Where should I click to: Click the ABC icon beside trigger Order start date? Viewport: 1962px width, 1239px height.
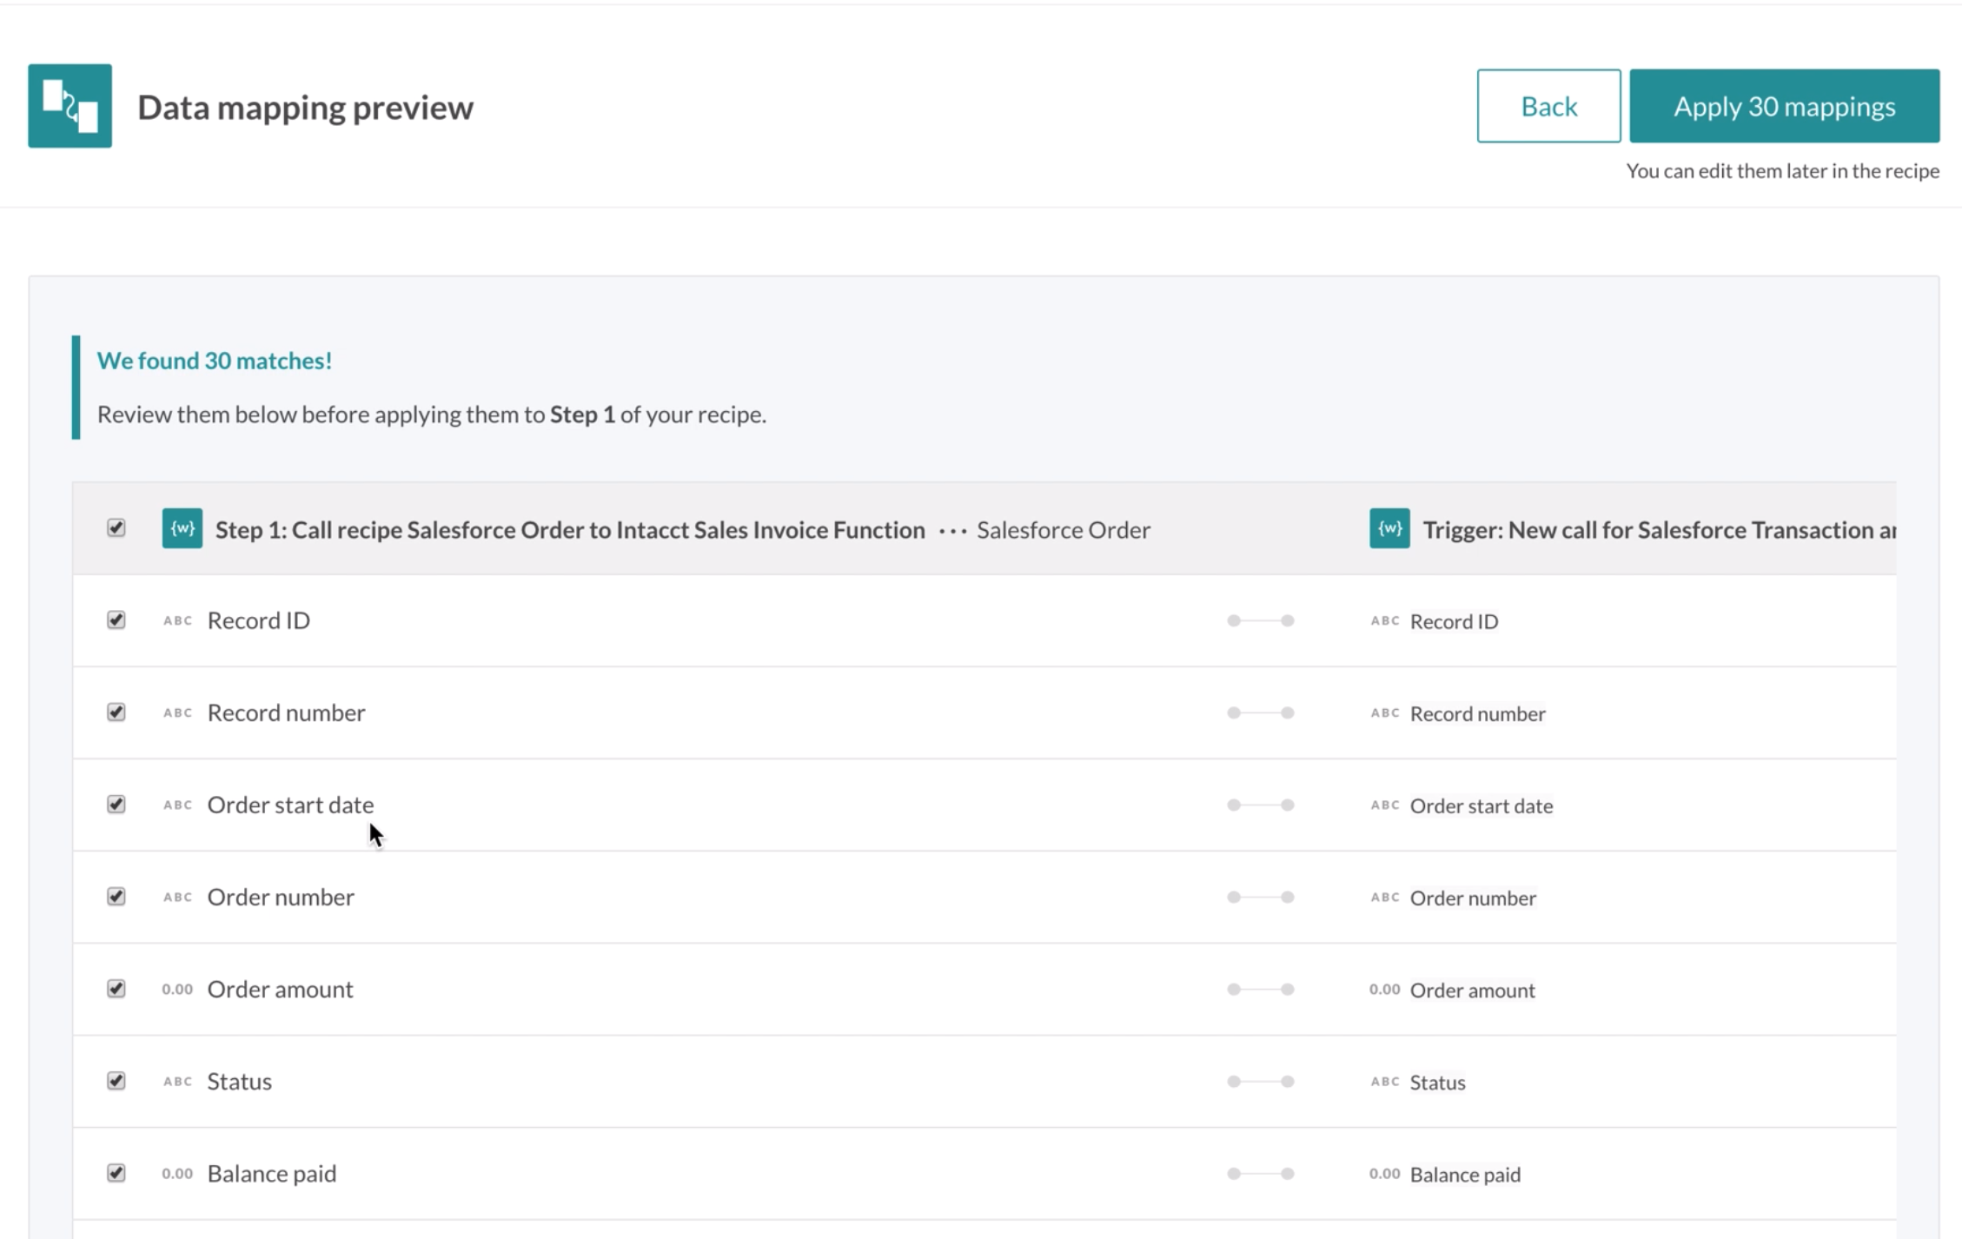[1385, 805]
